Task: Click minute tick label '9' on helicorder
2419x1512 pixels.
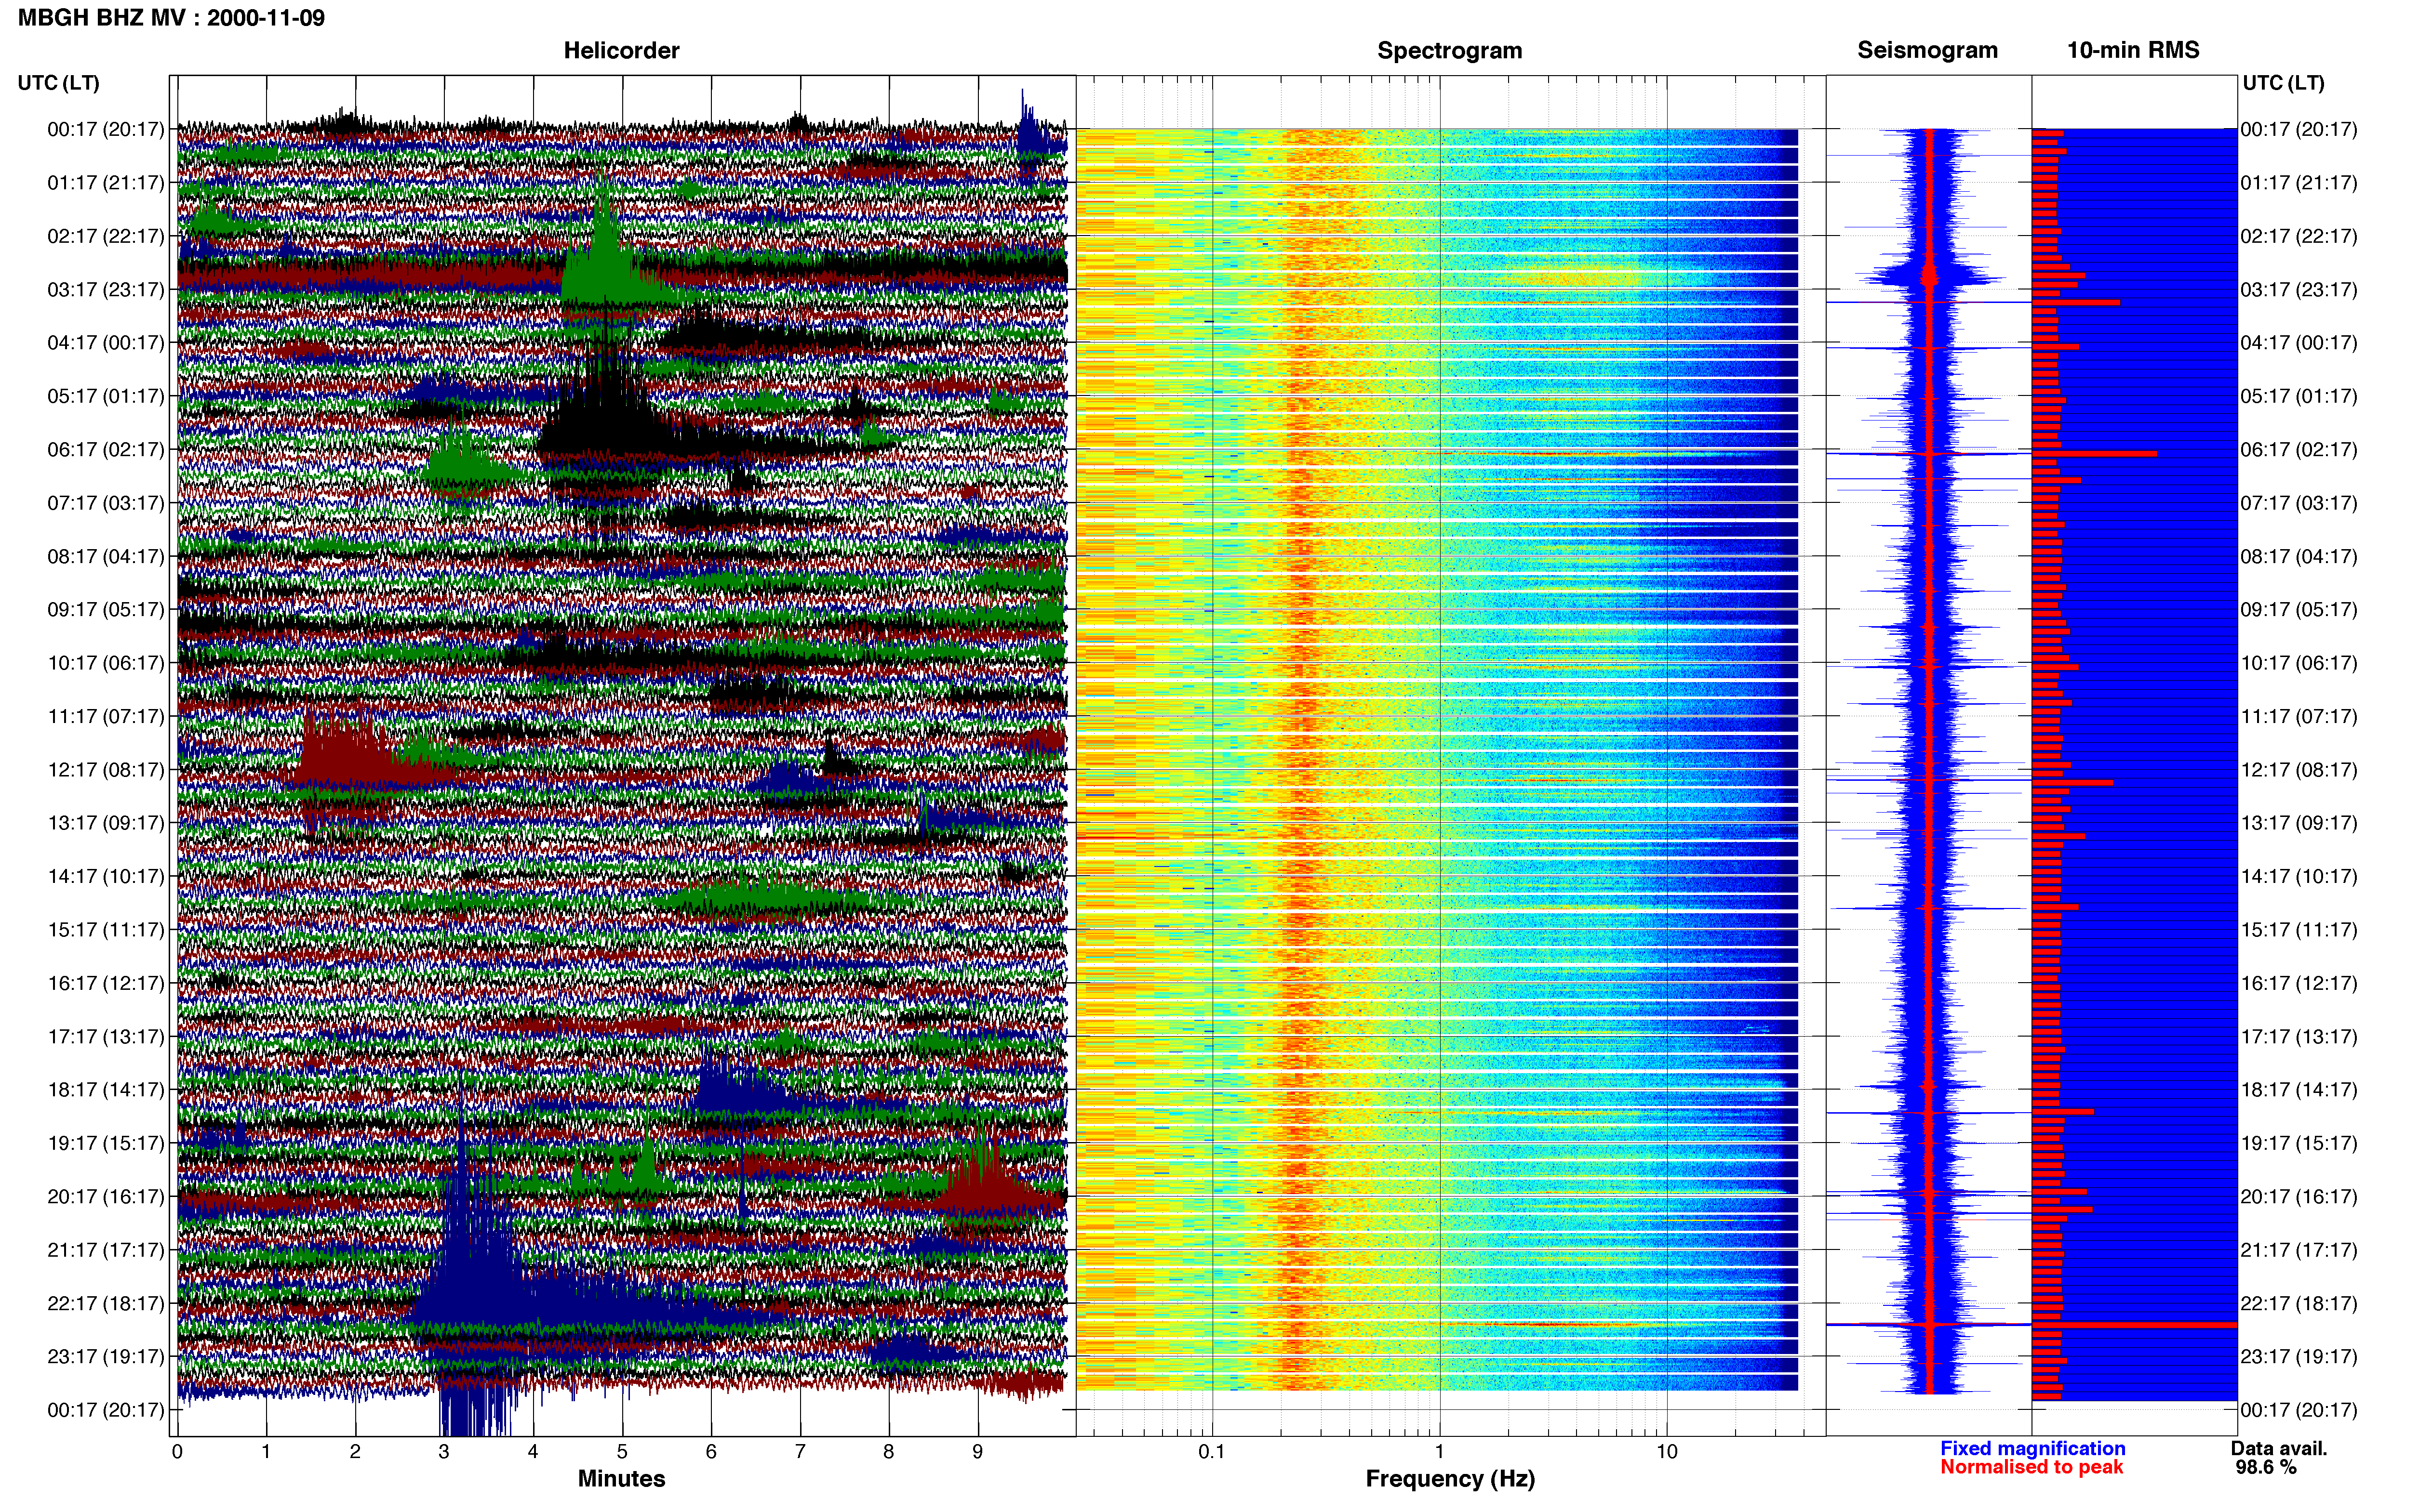Action: [x=977, y=1452]
